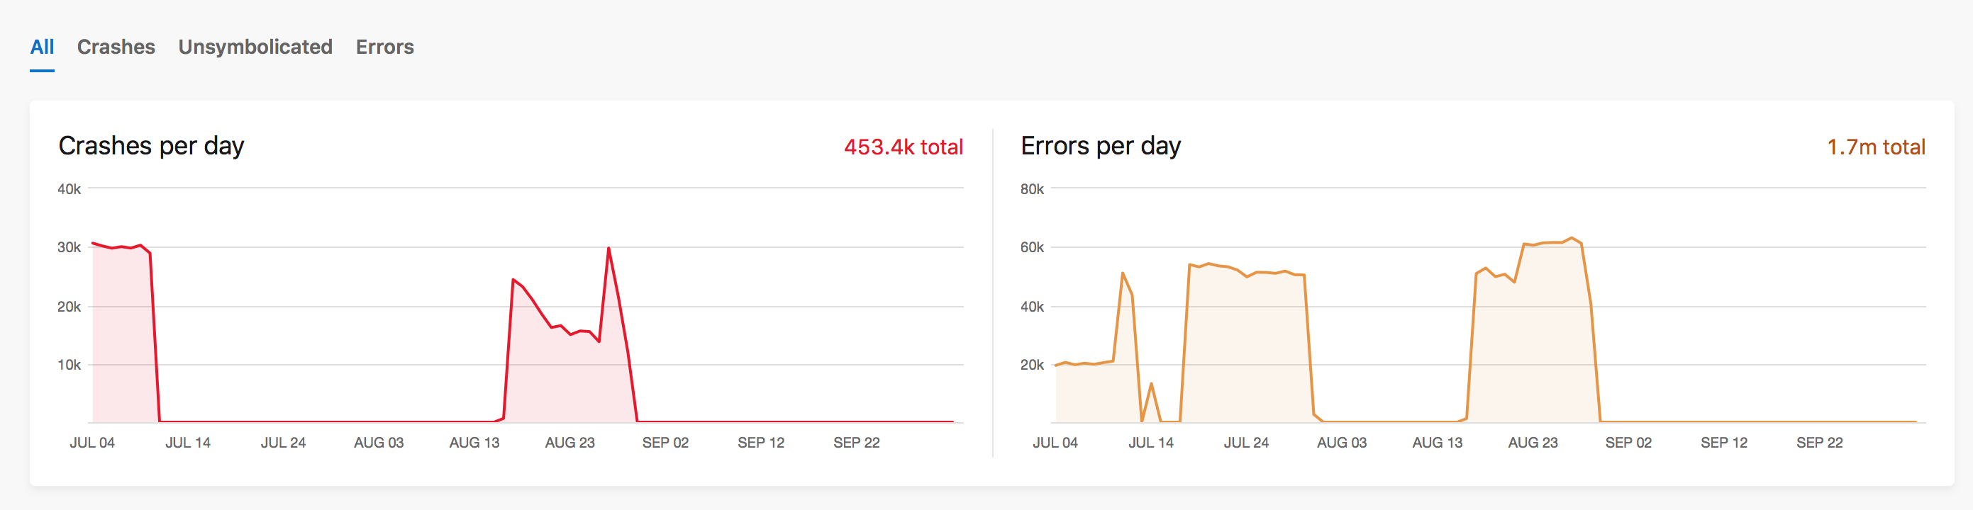Open the Unsymbolicated tab
1973x510 pixels.
256,47
